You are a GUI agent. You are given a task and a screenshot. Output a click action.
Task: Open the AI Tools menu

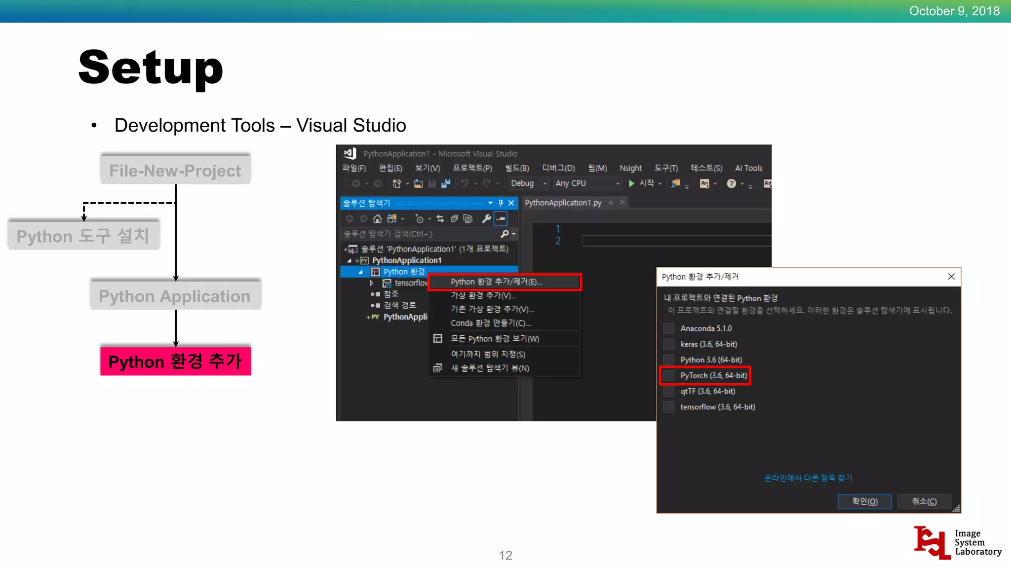tap(748, 168)
